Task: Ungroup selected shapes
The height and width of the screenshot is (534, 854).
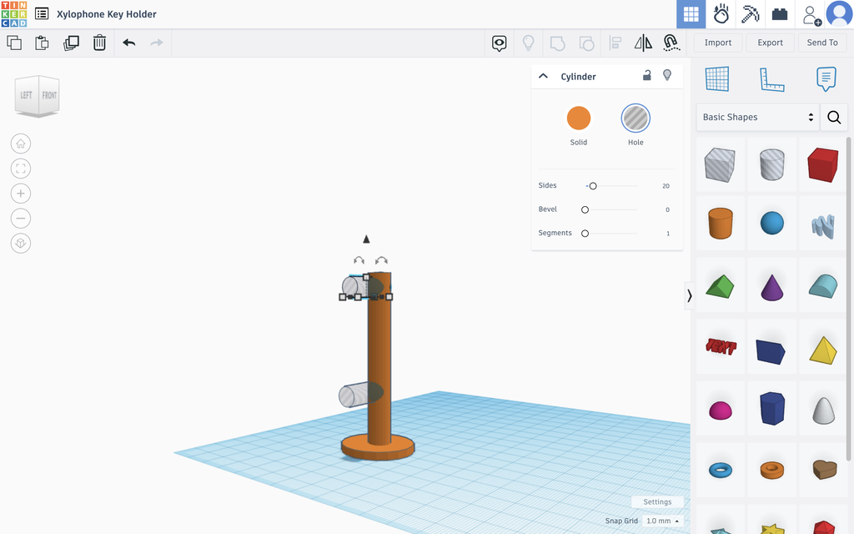Action: pos(586,43)
